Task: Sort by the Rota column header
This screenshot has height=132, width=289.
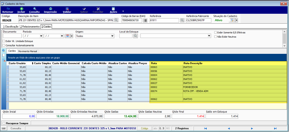Action: click(x=166, y=63)
